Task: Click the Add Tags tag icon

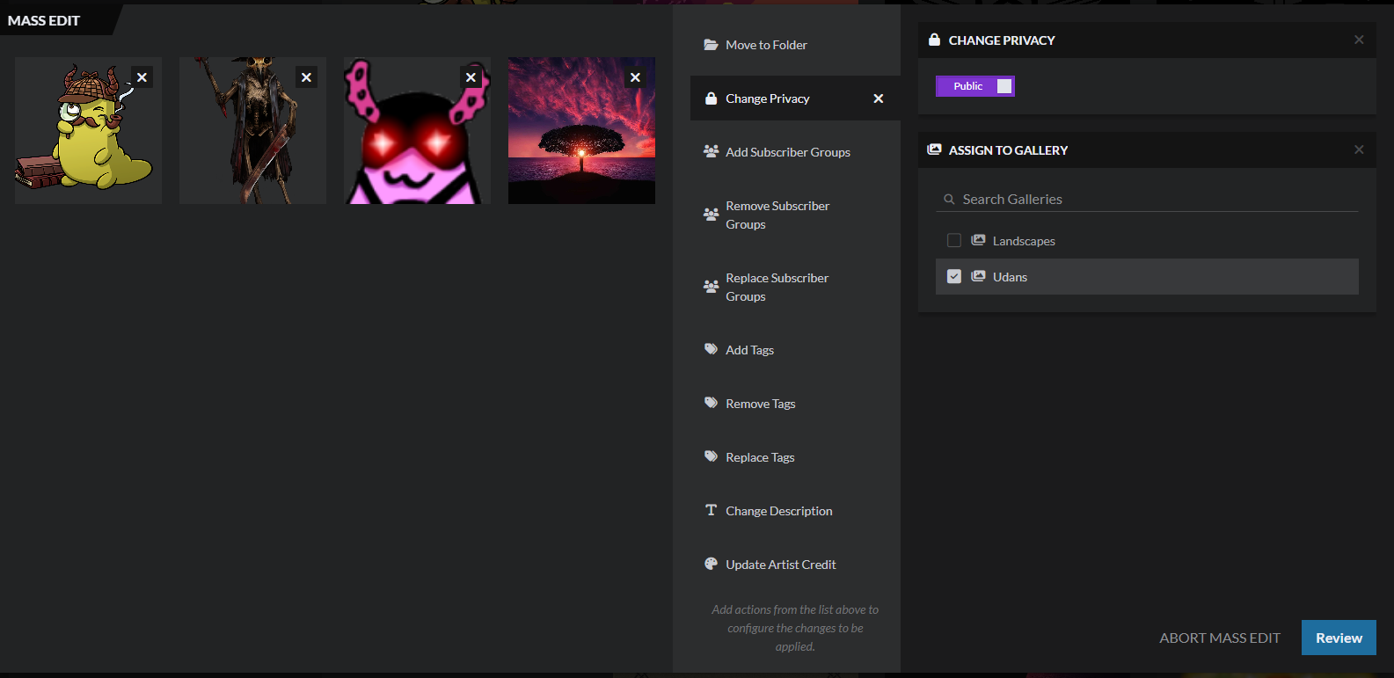Action: click(711, 349)
